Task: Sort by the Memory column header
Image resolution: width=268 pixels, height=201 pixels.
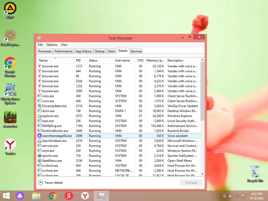Action: (155, 60)
